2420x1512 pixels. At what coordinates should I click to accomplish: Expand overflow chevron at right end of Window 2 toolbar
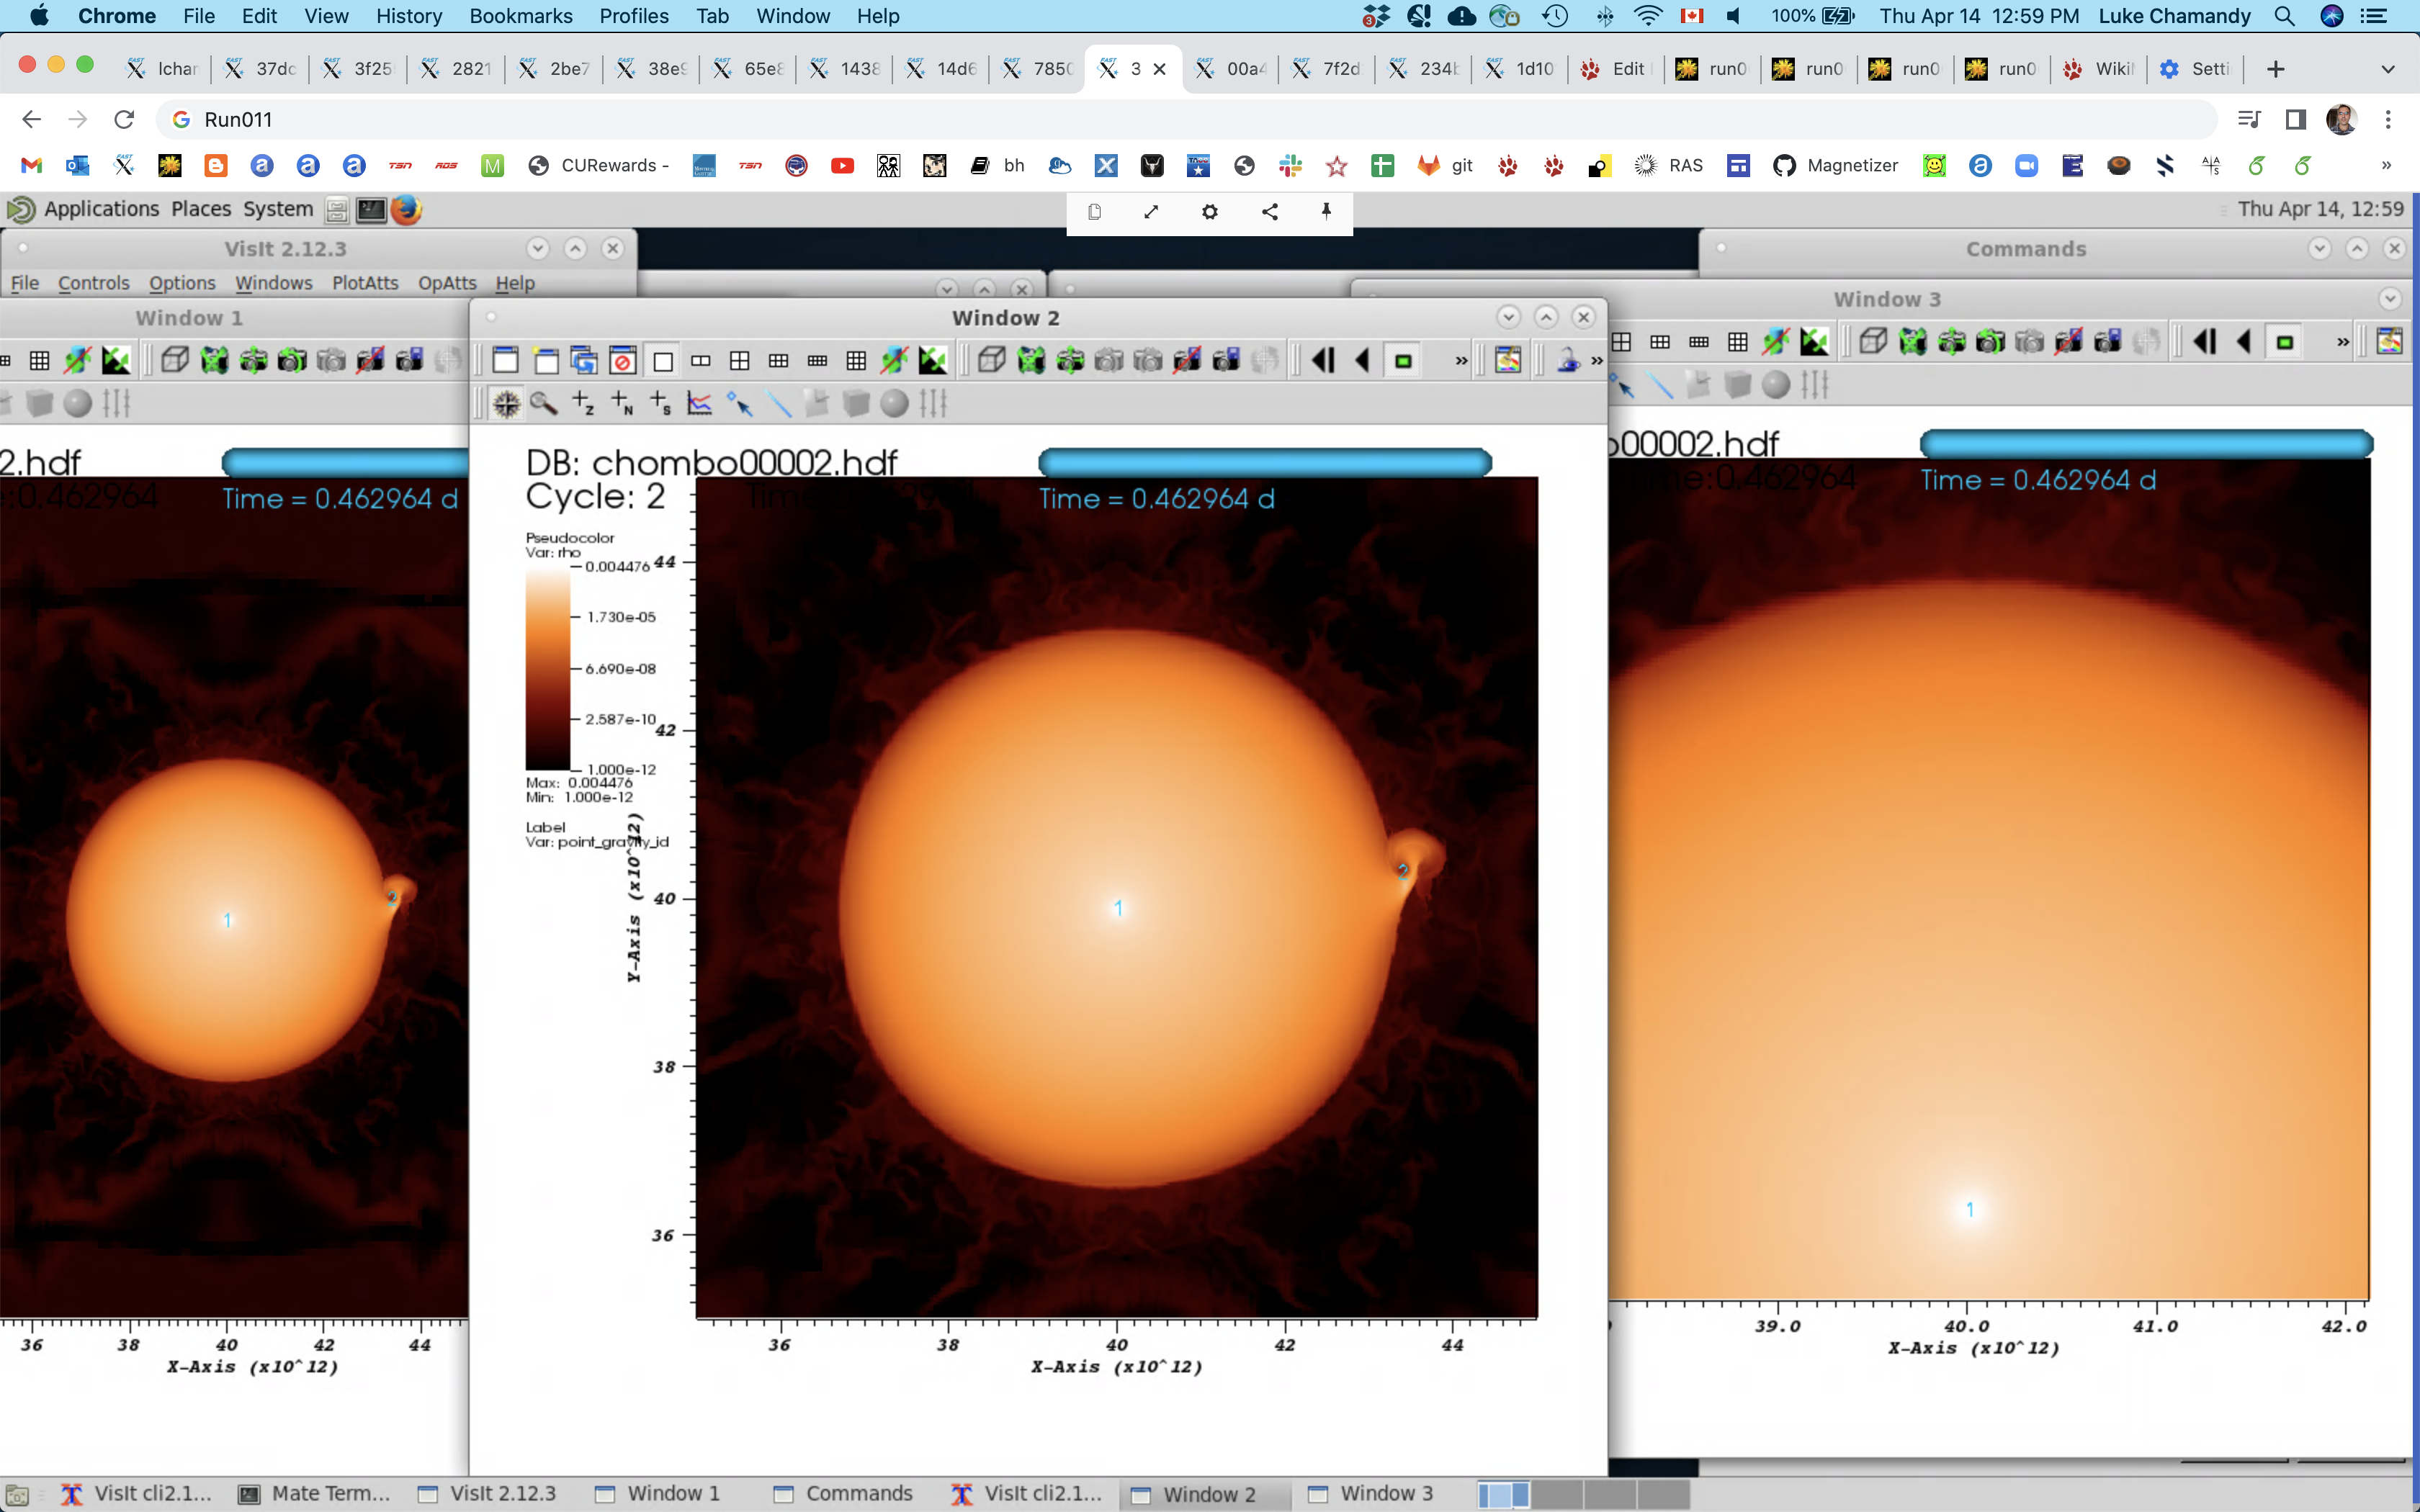click(x=1597, y=361)
